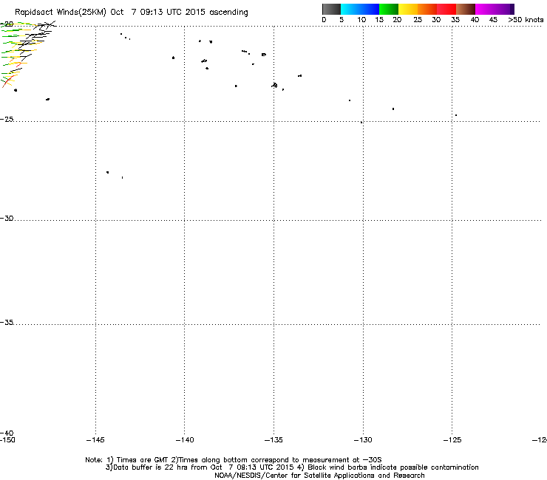
Task: Click the cyan-blue 5-15 knots color band
Action: (x=360, y=9)
